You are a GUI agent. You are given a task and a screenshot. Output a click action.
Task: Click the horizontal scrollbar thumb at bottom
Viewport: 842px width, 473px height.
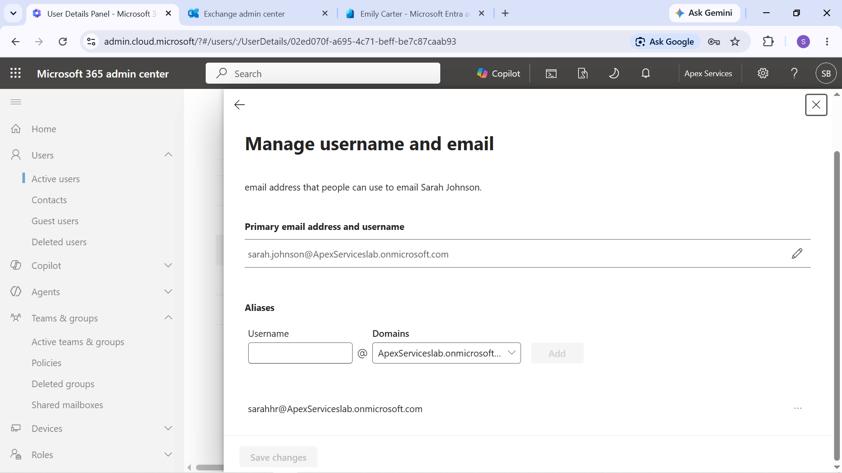click(210, 468)
